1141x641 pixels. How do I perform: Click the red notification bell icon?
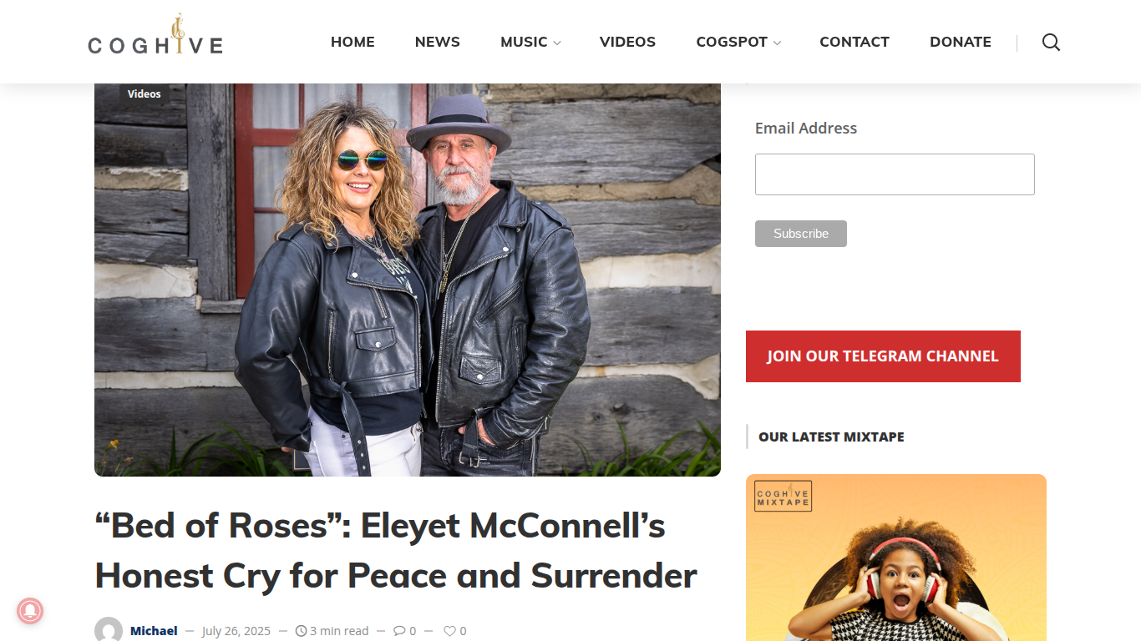[30, 612]
